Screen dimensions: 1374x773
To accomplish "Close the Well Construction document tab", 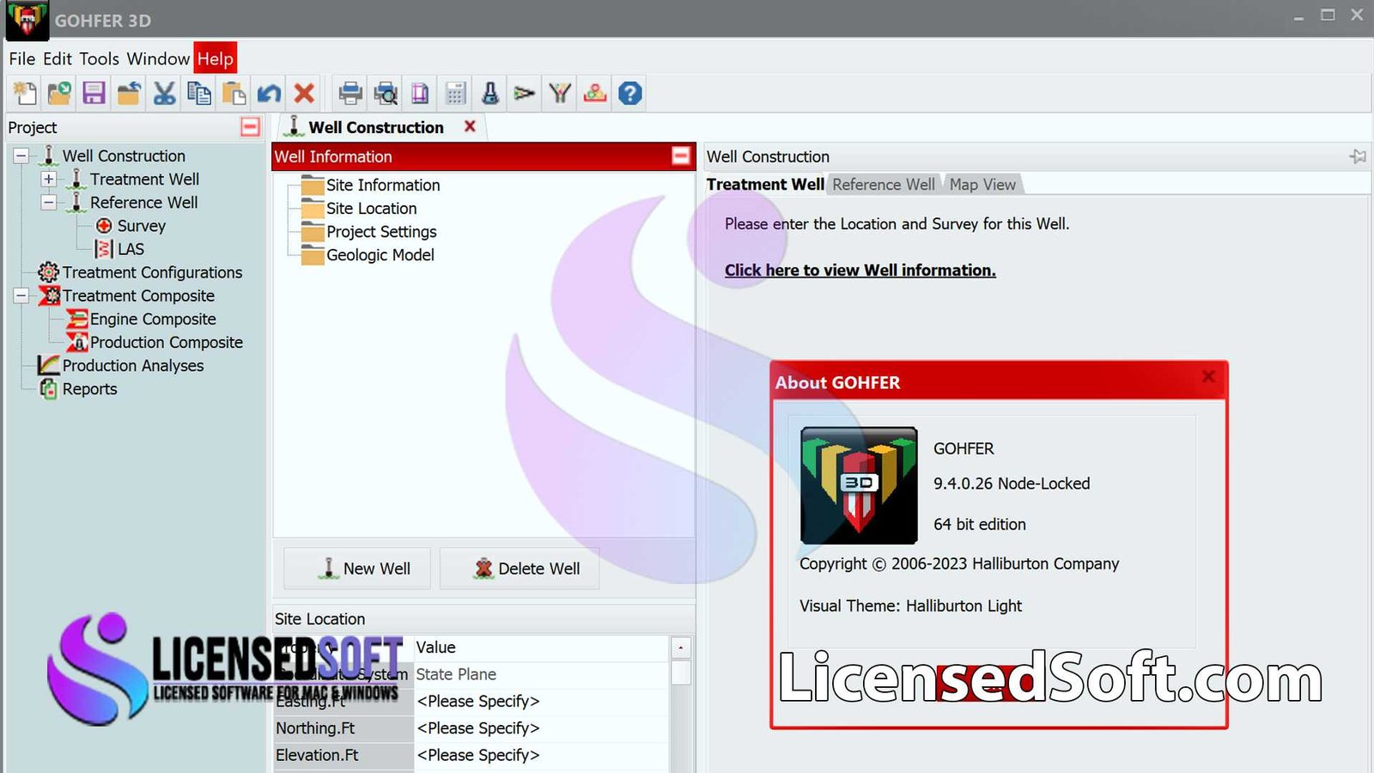I will tap(470, 126).
